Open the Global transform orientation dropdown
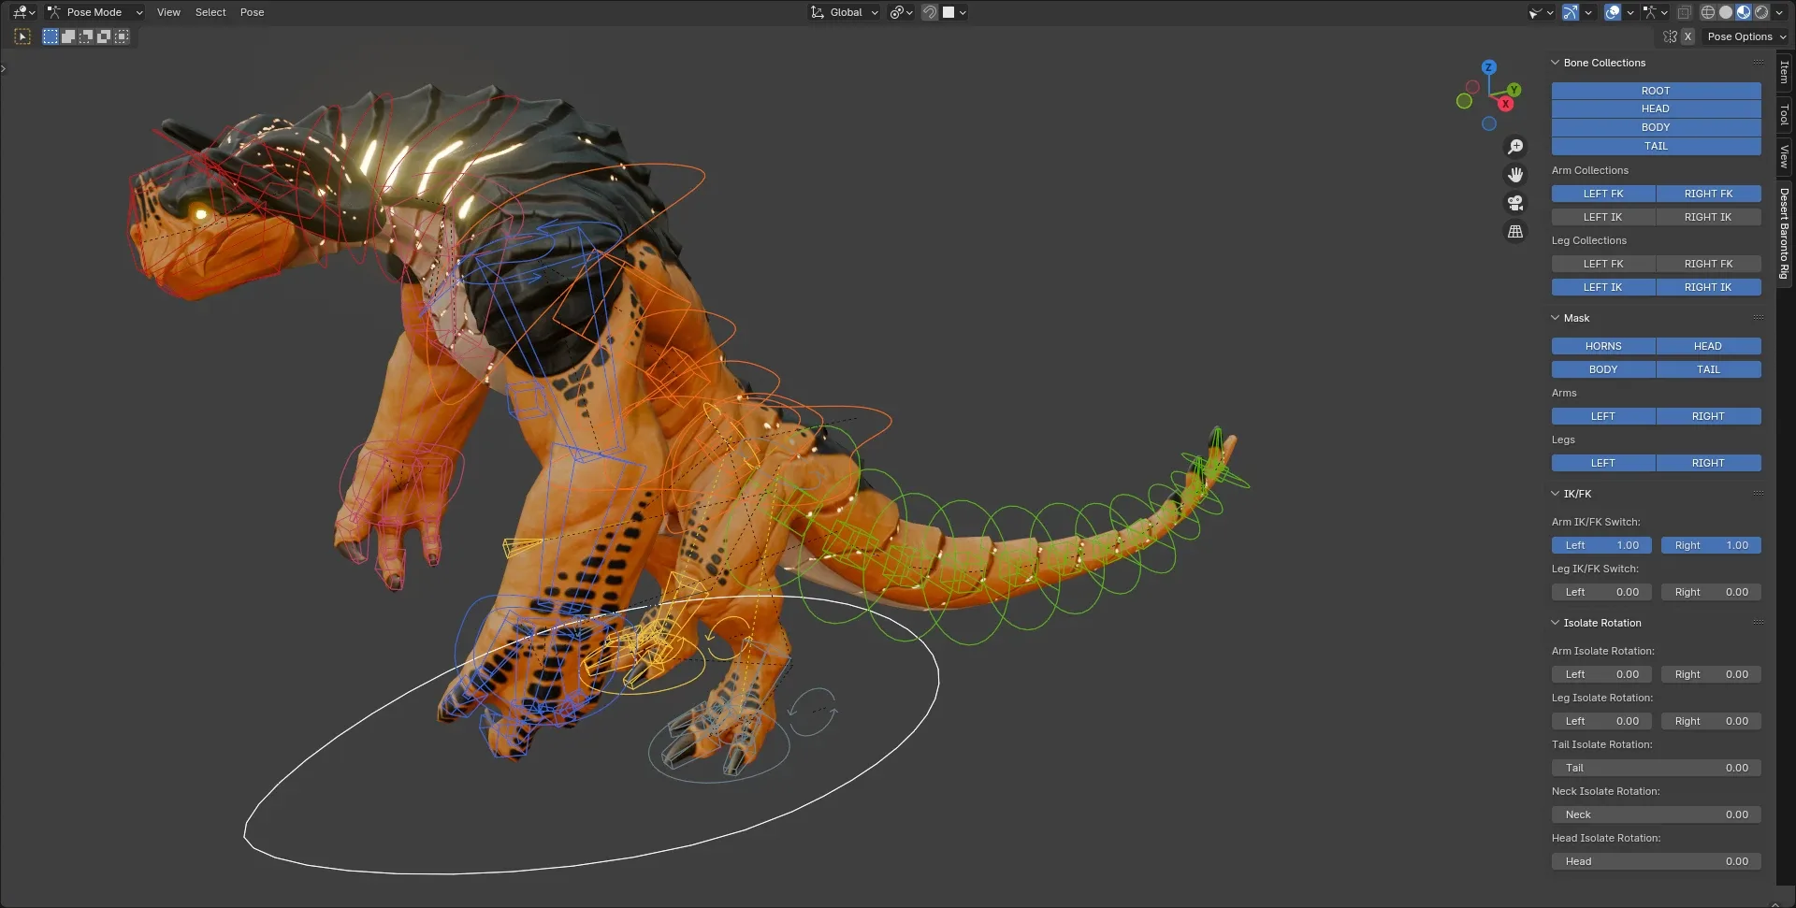The image size is (1796, 908). click(845, 12)
